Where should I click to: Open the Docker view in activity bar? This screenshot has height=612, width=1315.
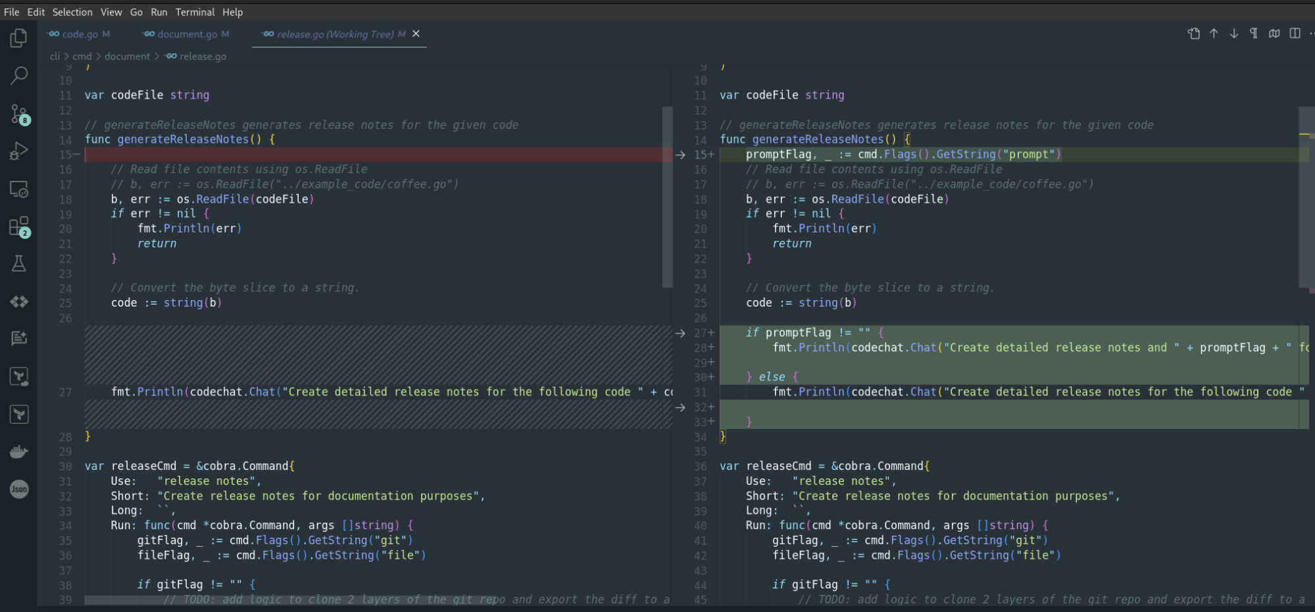pyautogui.click(x=18, y=451)
